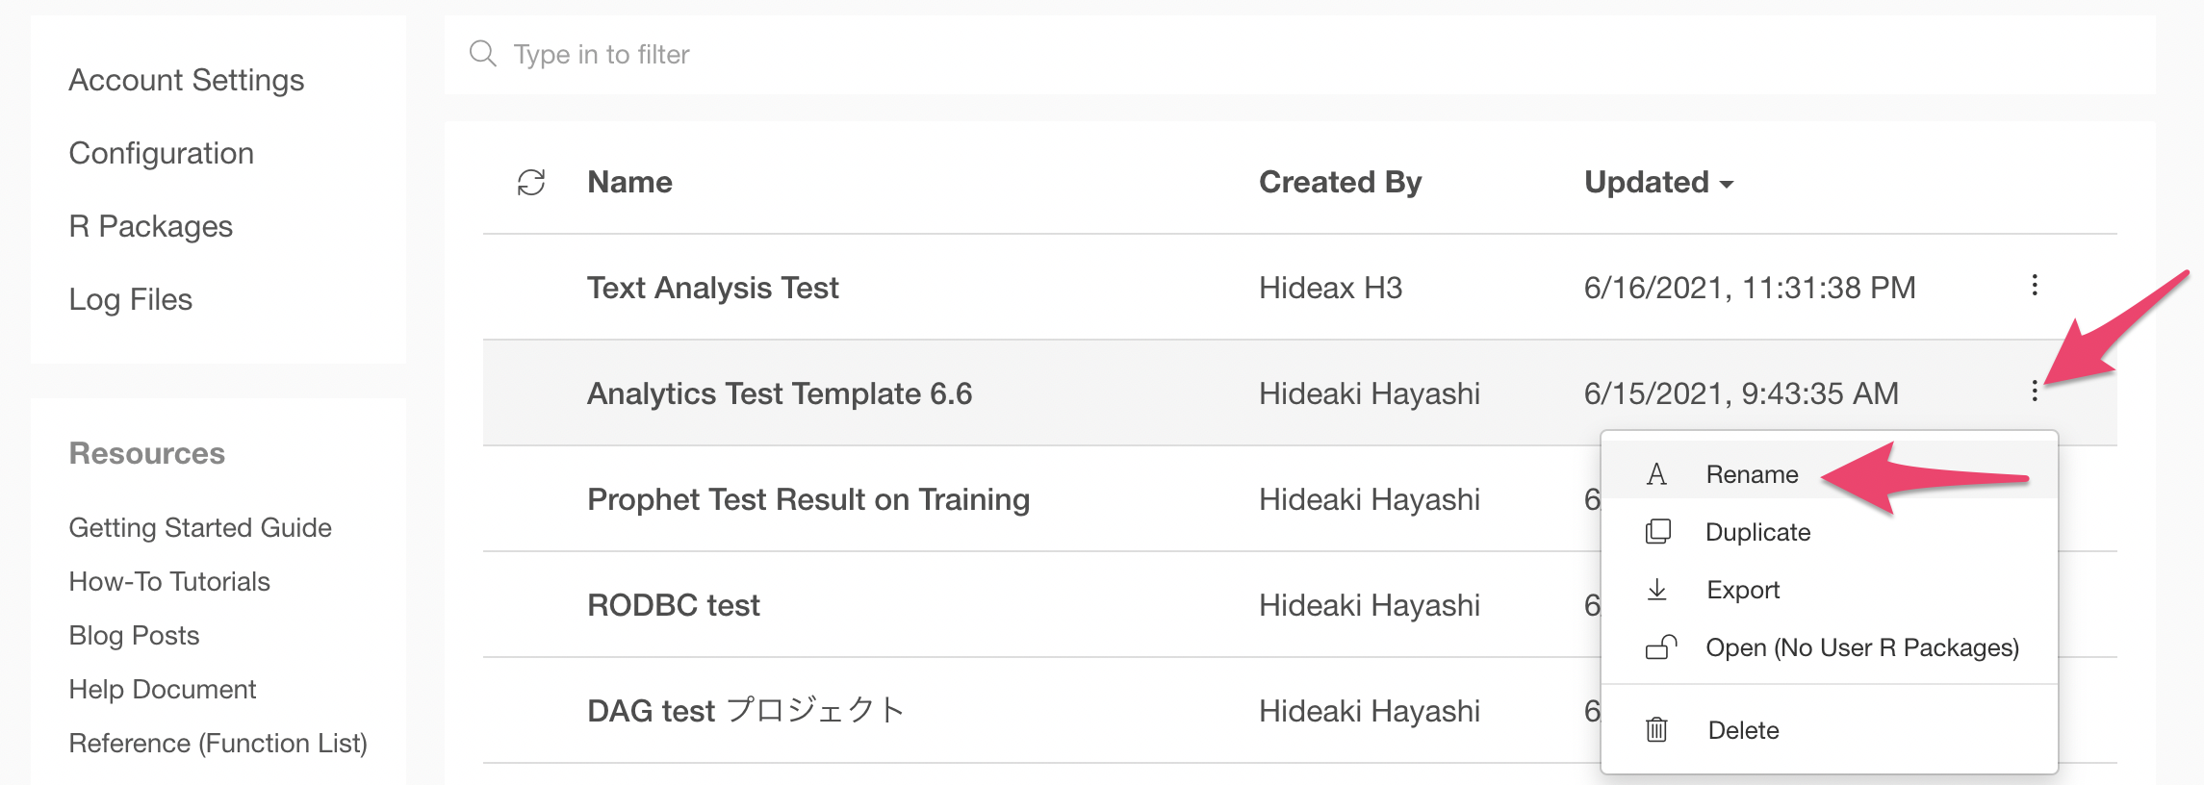Image resolution: width=2204 pixels, height=785 pixels.
Task: Open three-dot menu for Text Analysis Test
Action: tap(2034, 286)
